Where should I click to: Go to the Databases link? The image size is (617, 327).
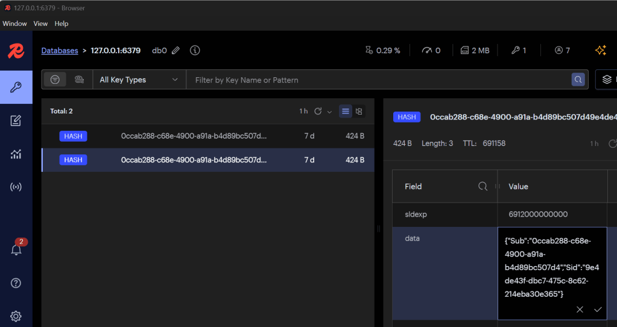(60, 51)
